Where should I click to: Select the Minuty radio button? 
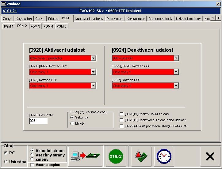[x=72, y=123]
